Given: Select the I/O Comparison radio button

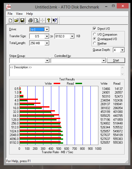Looking at the screenshot, I should point(94,34).
